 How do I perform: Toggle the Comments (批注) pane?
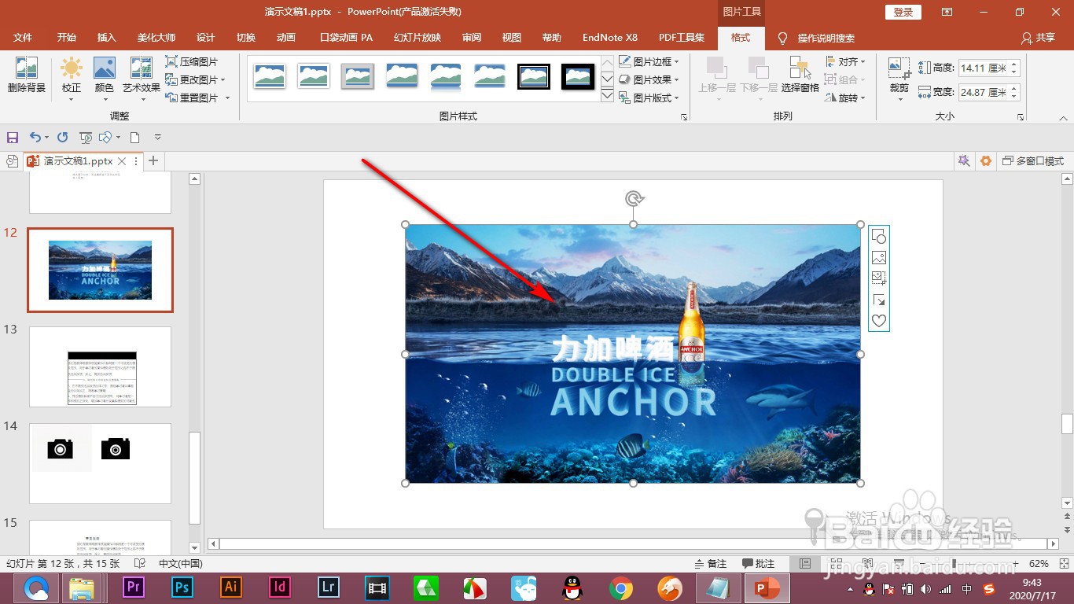click(759, 564)
